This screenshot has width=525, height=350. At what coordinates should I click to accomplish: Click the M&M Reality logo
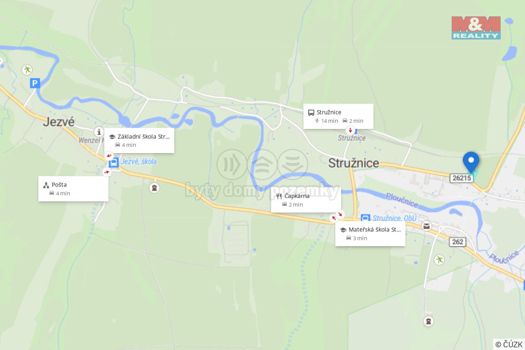point(476,28)
